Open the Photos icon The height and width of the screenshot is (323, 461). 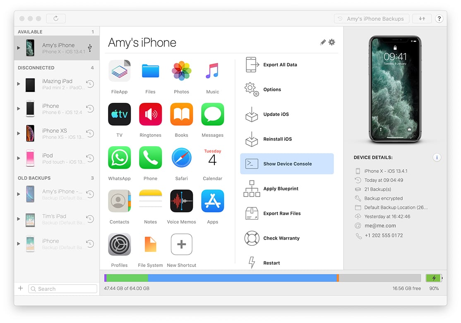181,71
